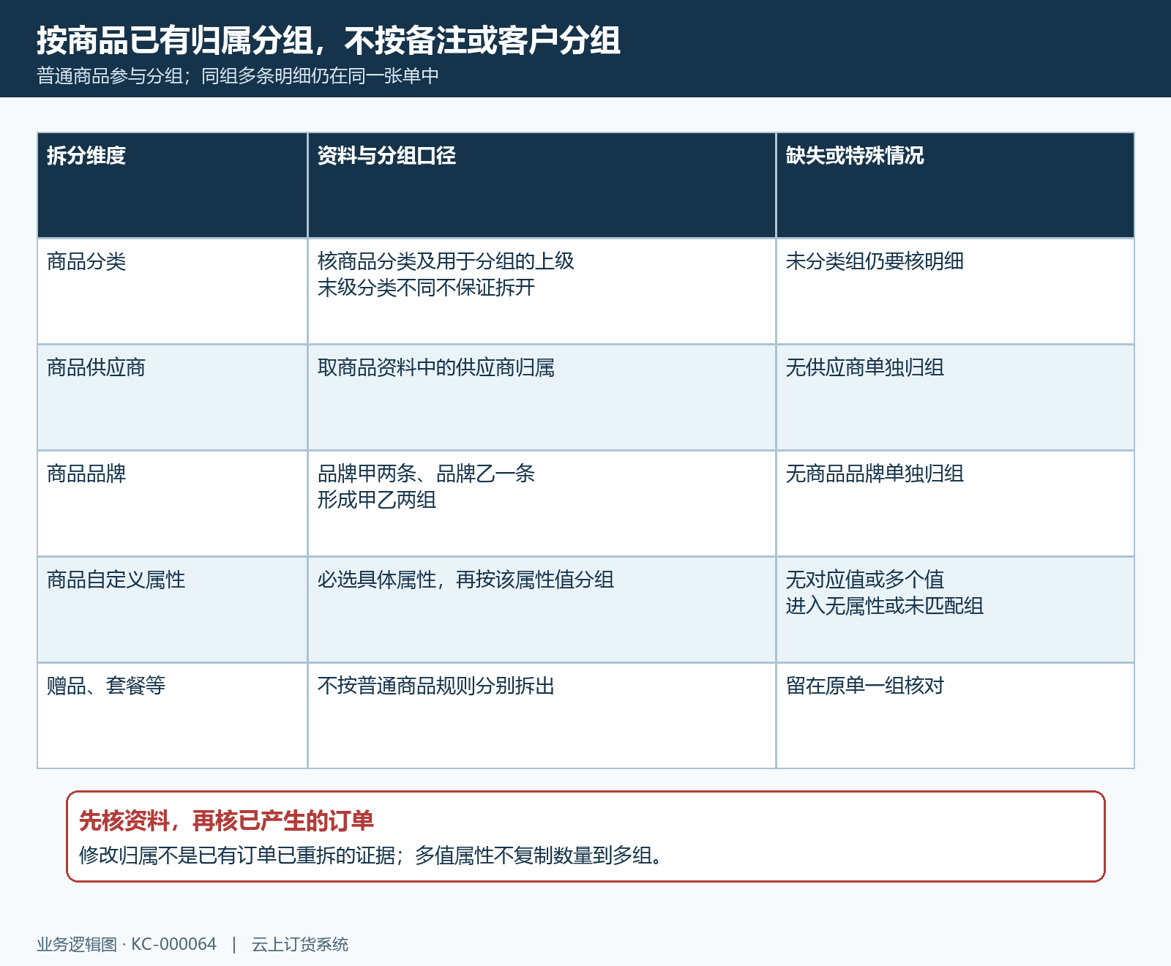Click the footer text 业务逻辑图 · KC-000064
The width and height of the screenshot is (1171, 966).
coord(127,945)
